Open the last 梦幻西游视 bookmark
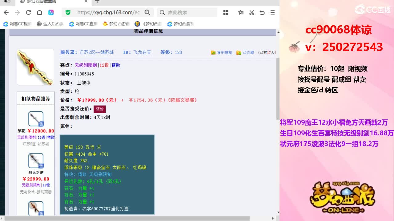Screen dimensions: 394x221 point(181,24)
